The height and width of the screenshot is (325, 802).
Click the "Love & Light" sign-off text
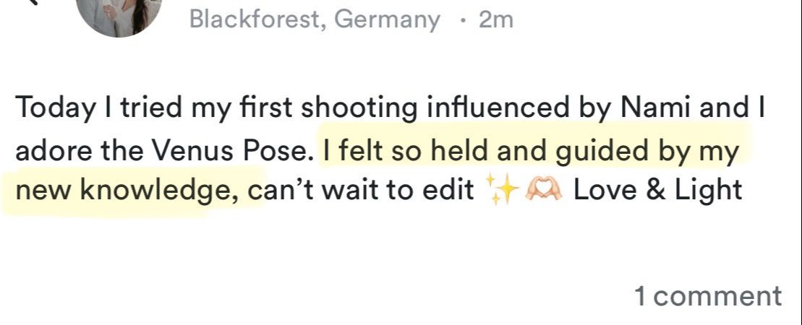[x=657, y=191]
